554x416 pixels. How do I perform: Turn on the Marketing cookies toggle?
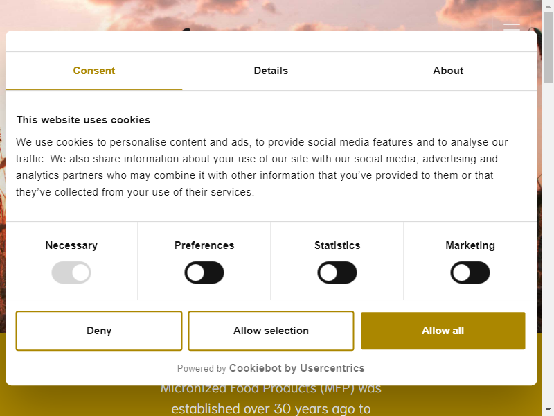[x=470, y=272]
